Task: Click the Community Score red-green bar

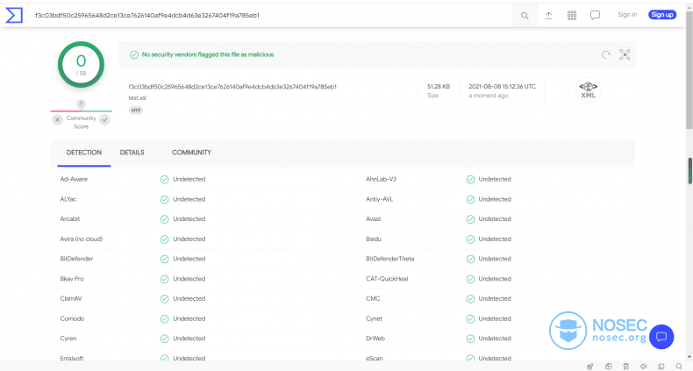Action: coord(81,111)
